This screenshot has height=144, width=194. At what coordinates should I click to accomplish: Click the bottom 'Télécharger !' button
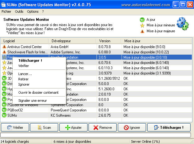(169, 127)
